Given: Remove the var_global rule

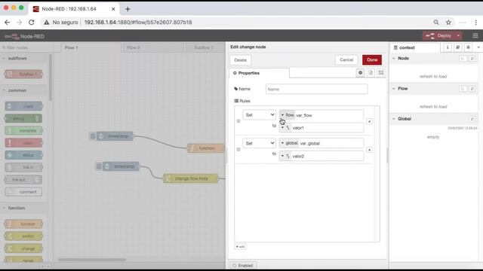Looking at the screenshot, I should tap(369, 150).
